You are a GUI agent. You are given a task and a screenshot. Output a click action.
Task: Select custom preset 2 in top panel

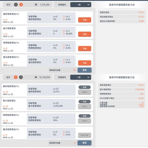21,5
